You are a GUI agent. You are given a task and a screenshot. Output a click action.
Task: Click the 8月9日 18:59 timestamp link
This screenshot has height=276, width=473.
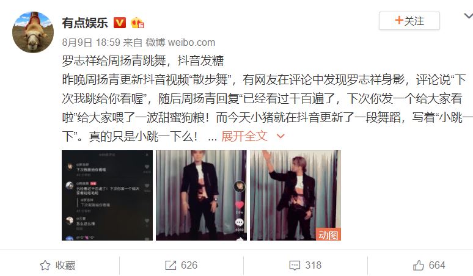tap(91, 43)
